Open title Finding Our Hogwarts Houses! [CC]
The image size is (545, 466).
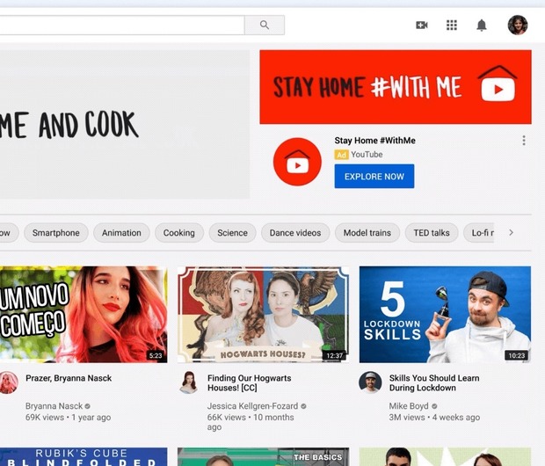tap(250, 382)
